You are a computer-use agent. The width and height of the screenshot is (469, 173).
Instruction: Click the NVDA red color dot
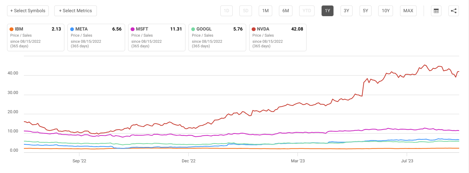254,29
